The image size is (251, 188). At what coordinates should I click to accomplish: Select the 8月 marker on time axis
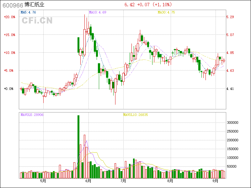coord(170,181)
